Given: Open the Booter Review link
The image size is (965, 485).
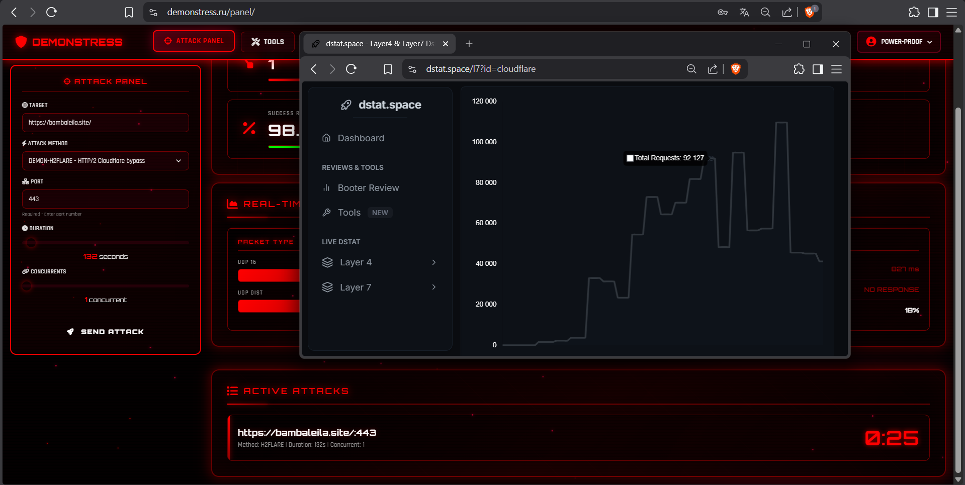Looking at the screenshot, I should point(368,188).
